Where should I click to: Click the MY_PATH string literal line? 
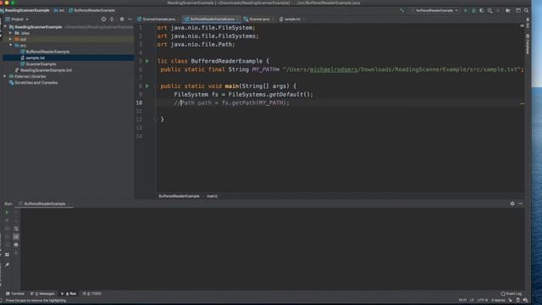403,69
